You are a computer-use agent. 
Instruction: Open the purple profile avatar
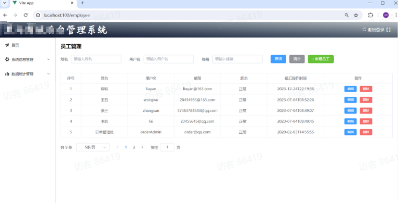click(386, 15)
